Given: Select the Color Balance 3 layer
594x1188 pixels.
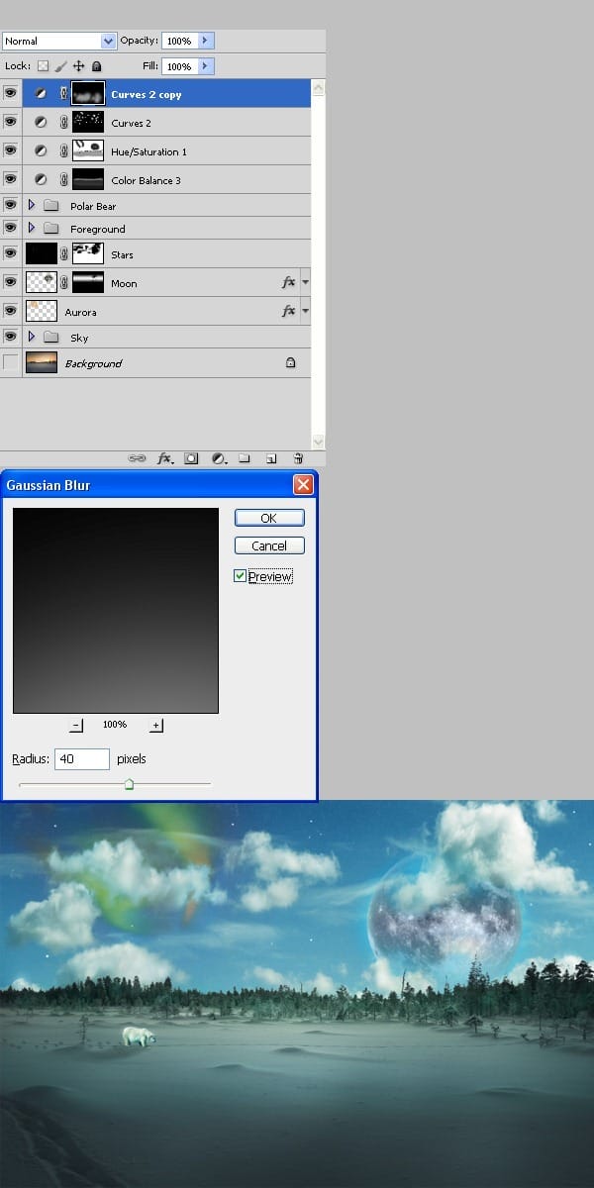Looking at the screenshot, I should (x=146, y=180).
